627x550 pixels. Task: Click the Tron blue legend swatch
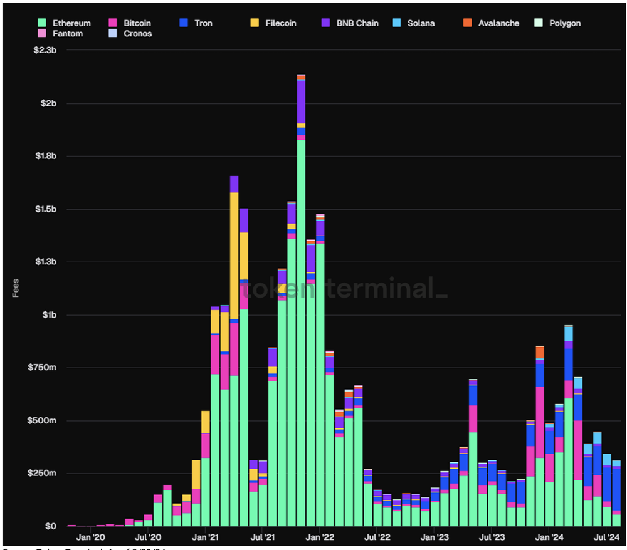[x=184, y=23]
